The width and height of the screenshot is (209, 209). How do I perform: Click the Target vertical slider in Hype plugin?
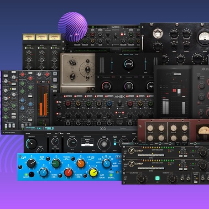(x=146, y=64)
